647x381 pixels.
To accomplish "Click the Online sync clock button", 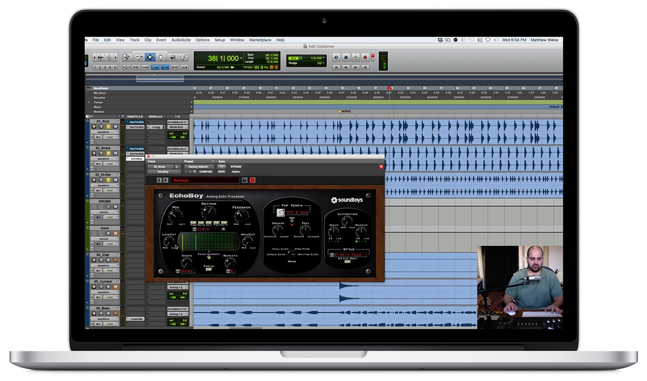I will point(336,57).
